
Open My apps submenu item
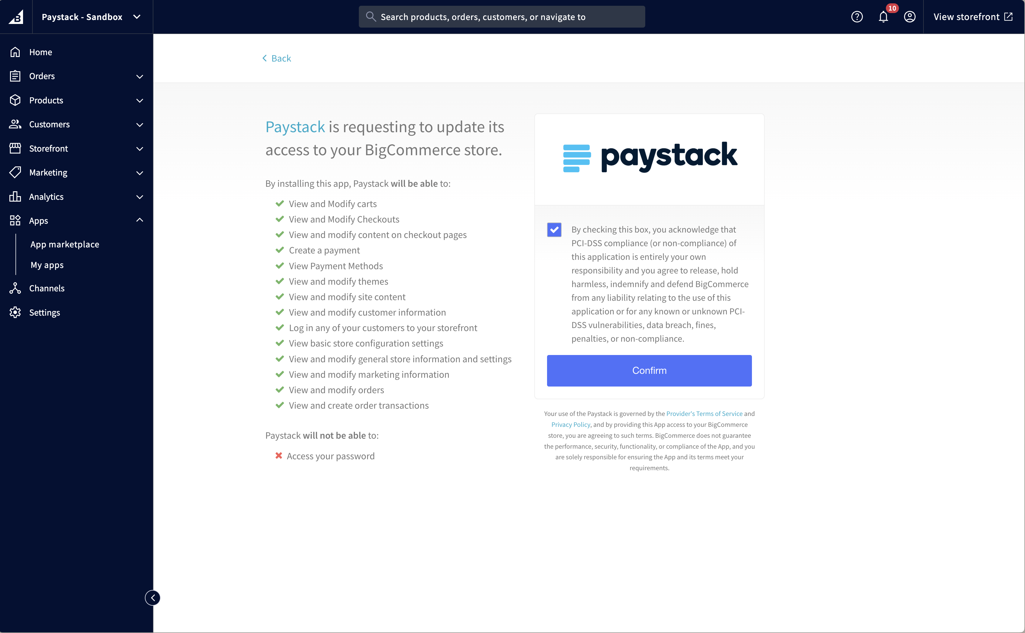click(x=47, y=265)
